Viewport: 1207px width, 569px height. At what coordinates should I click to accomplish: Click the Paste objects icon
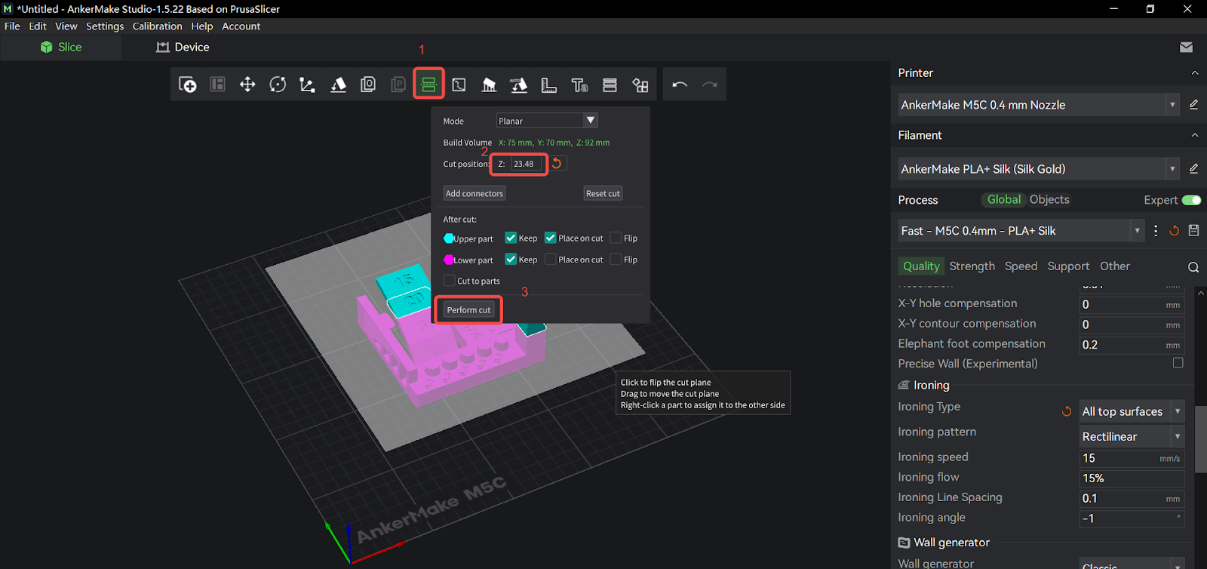pyautogui.click(x=398, y=85)
